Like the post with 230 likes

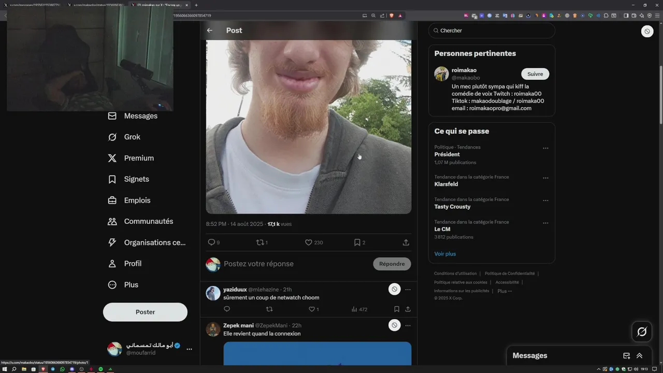point(308,242)
